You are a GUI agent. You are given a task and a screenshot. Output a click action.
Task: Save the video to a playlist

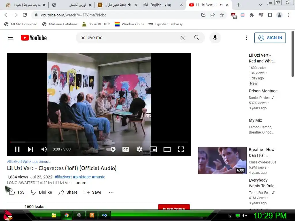coord(92,192)
